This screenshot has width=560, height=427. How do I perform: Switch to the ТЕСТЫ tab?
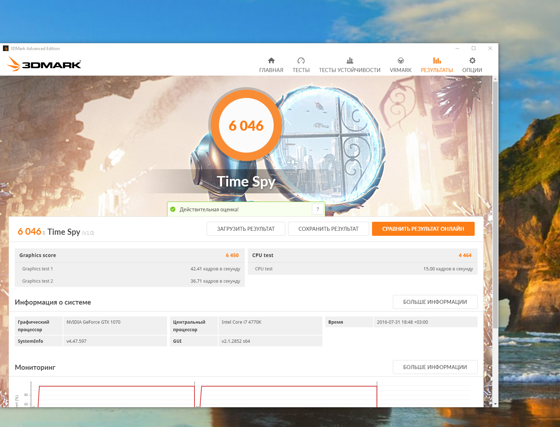pyautogui.click(x=301, y=65)
